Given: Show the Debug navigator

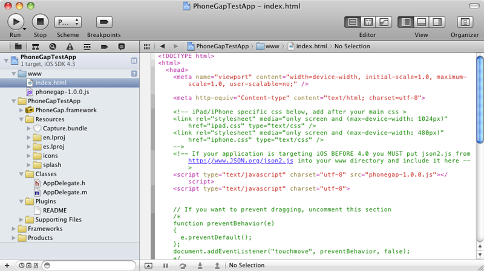Looking at the screenshot, I should pos(87,47).
